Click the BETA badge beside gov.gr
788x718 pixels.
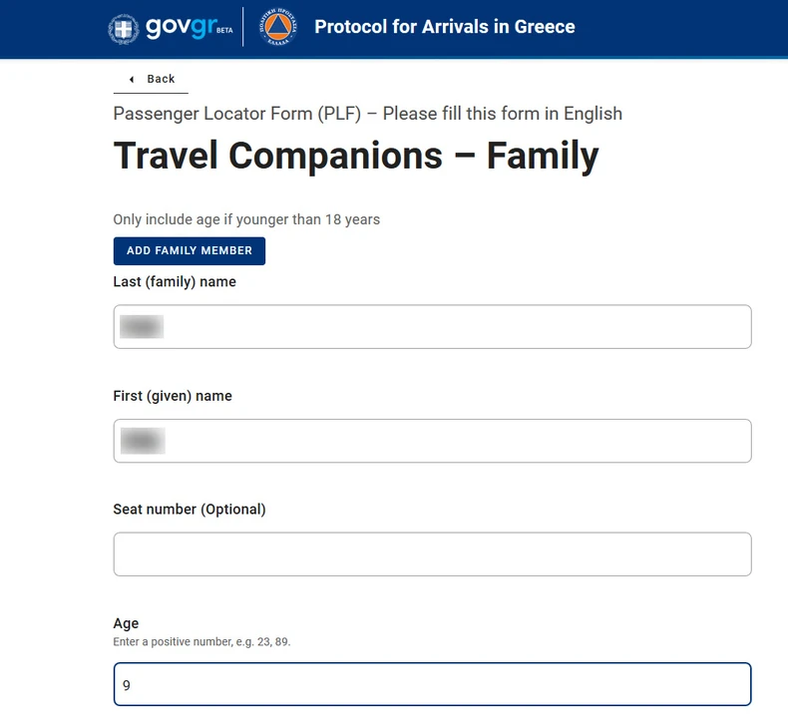coord(224,31)
